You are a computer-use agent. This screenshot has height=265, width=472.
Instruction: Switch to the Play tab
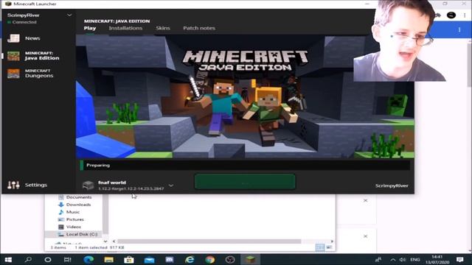coord(90,28)
